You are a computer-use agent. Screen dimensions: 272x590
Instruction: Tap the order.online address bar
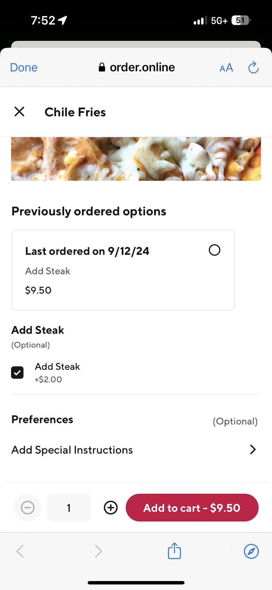click(x=137, y=68)
